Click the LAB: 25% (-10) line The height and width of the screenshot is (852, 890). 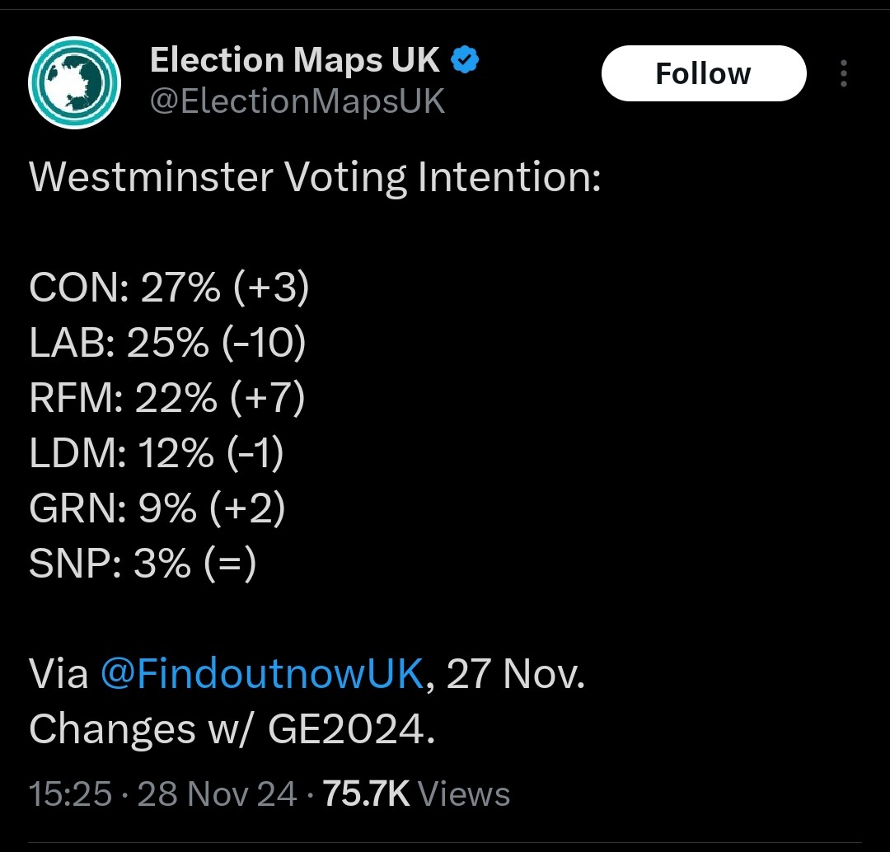(x=167, y=344)
